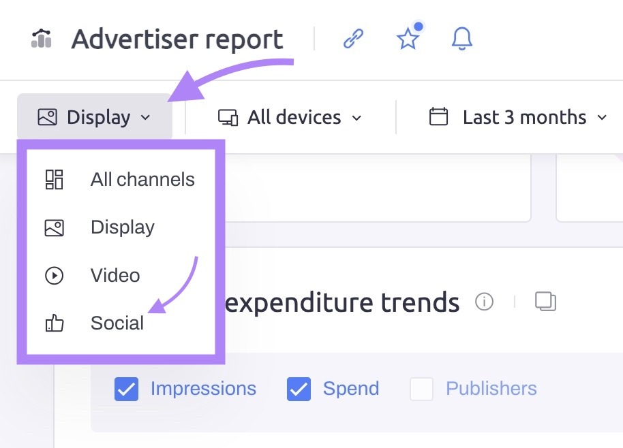Click the thumbs-up icon next to Social
This screenshot has height=448, width=623.
(x=54, y=323)
